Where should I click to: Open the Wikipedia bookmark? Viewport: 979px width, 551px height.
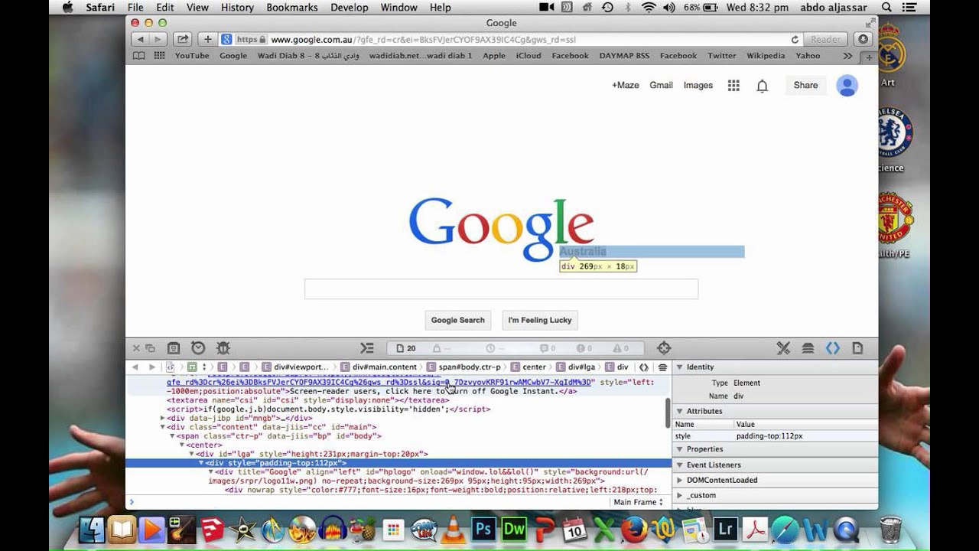pyautogui.click(x=766, y=56)
